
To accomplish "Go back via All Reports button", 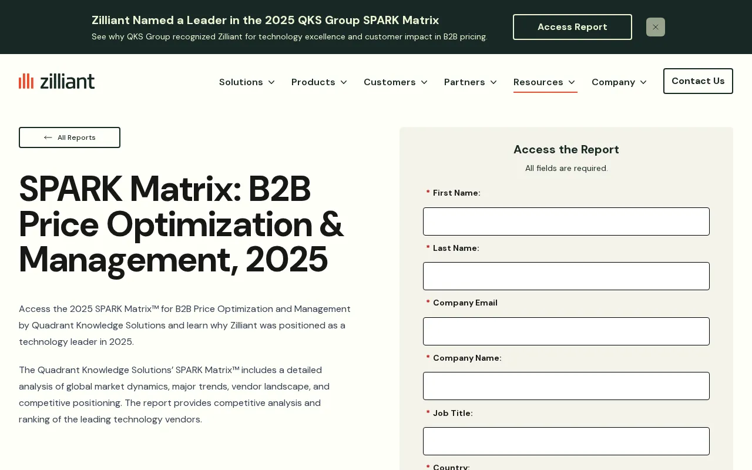I will click(69, 137).
